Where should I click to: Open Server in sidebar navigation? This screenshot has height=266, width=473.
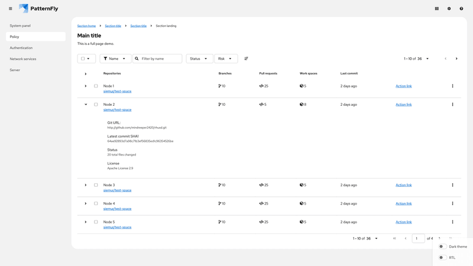35,70
